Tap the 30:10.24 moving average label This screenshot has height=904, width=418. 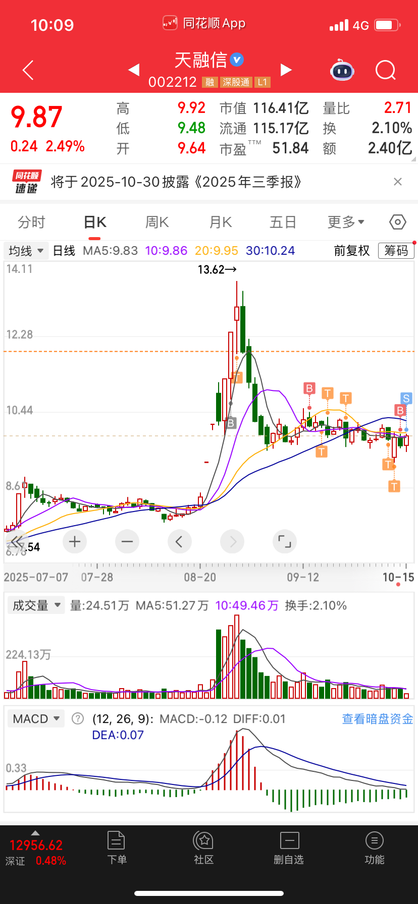[270, 251]
